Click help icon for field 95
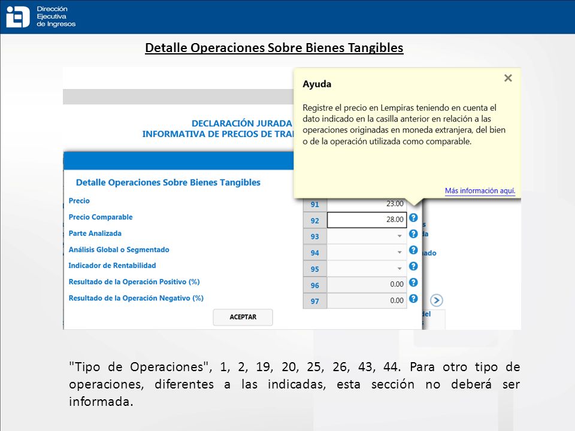Screen dimensions: 575x431 [x=413, y=266]
